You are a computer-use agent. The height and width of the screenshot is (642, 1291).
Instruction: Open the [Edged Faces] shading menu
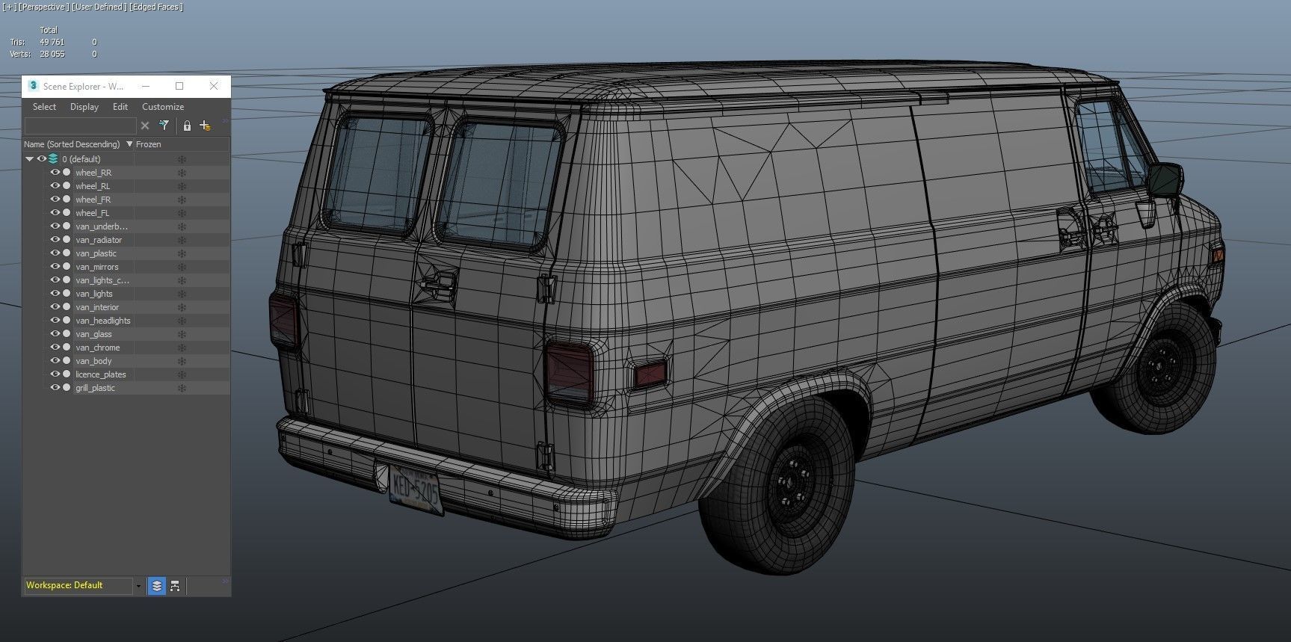coord(155,7)
